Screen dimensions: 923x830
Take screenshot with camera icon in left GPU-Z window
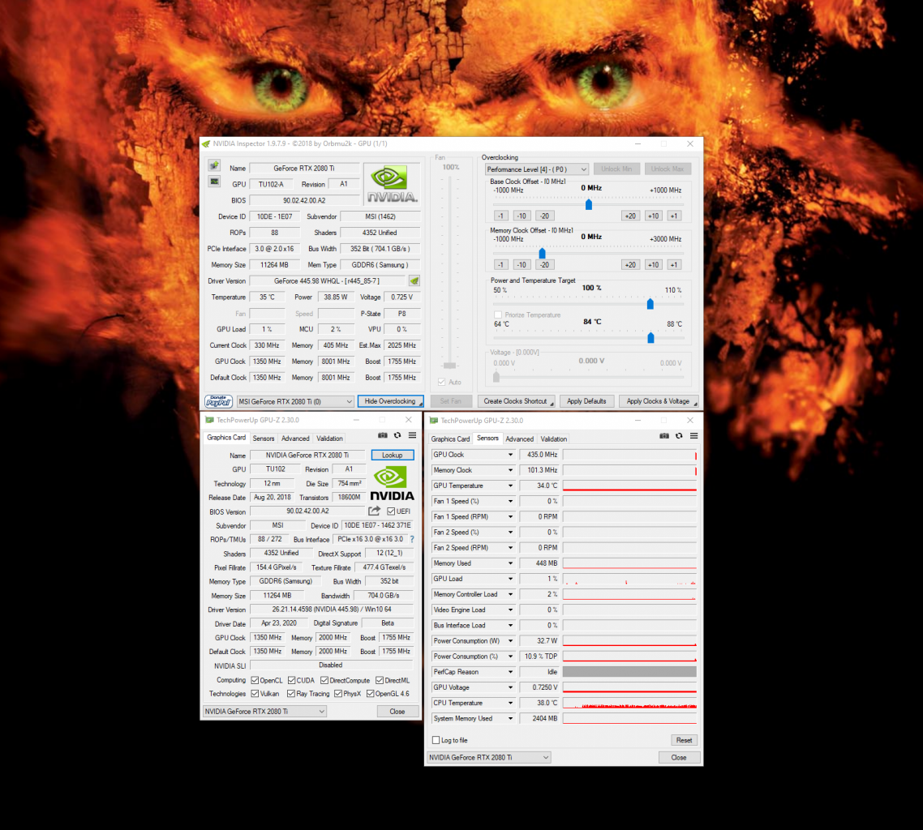click(383, 435)
